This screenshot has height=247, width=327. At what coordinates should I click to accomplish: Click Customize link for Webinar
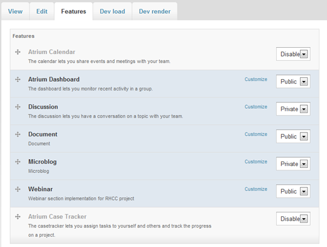coord(256,189)
